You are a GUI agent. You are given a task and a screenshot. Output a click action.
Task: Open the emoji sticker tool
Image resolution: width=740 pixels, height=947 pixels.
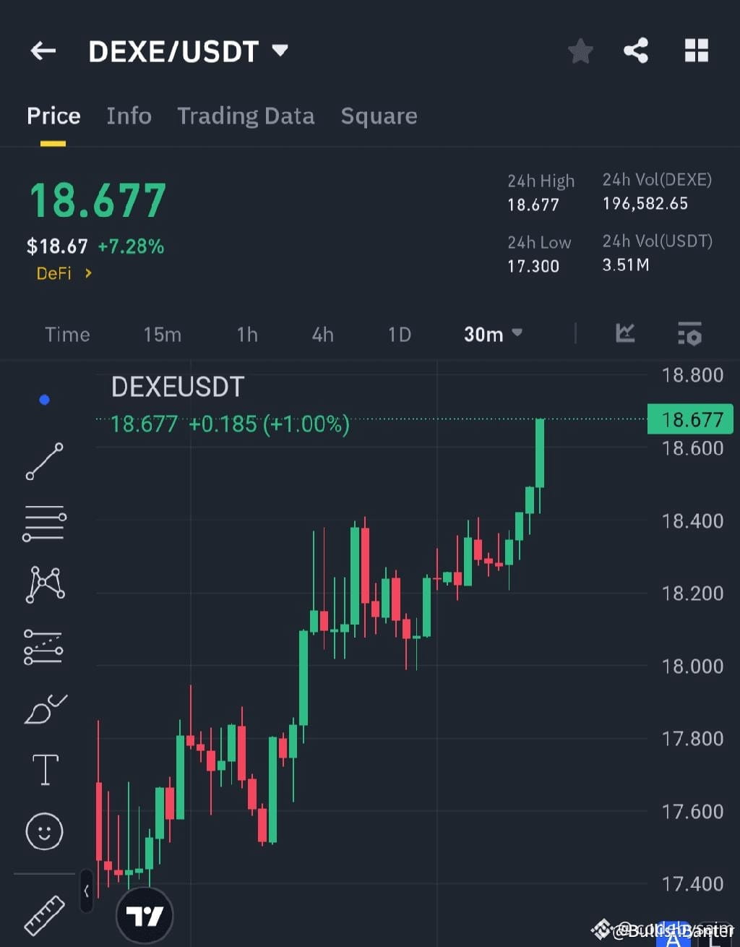pos(44,831)
